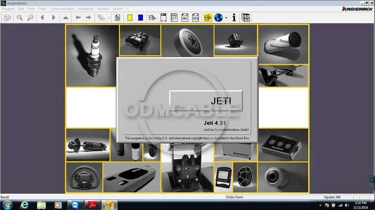Open the Communication menu
The width and height of the screenshot is (375, 210).
coord(62,9)
